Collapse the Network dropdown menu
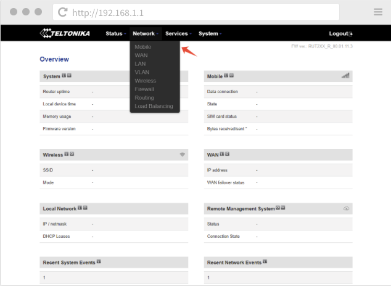Image resolution: width=391 pixels, height=286 pixels. [146, 34]
